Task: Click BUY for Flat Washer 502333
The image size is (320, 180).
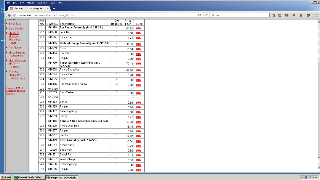Action: click(139, 93)
